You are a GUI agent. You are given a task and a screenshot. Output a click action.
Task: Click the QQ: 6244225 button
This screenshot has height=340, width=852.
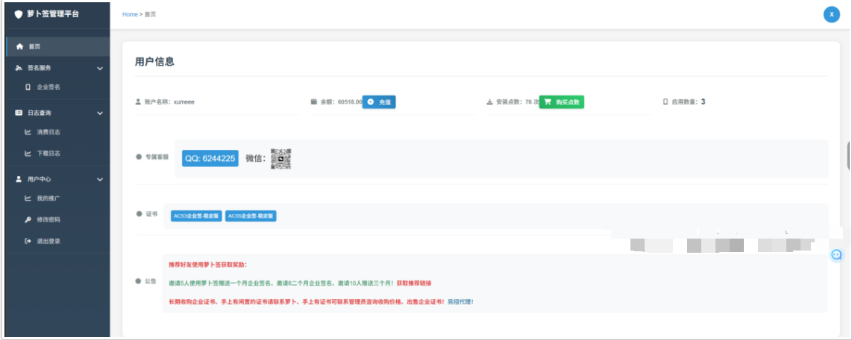210,159
